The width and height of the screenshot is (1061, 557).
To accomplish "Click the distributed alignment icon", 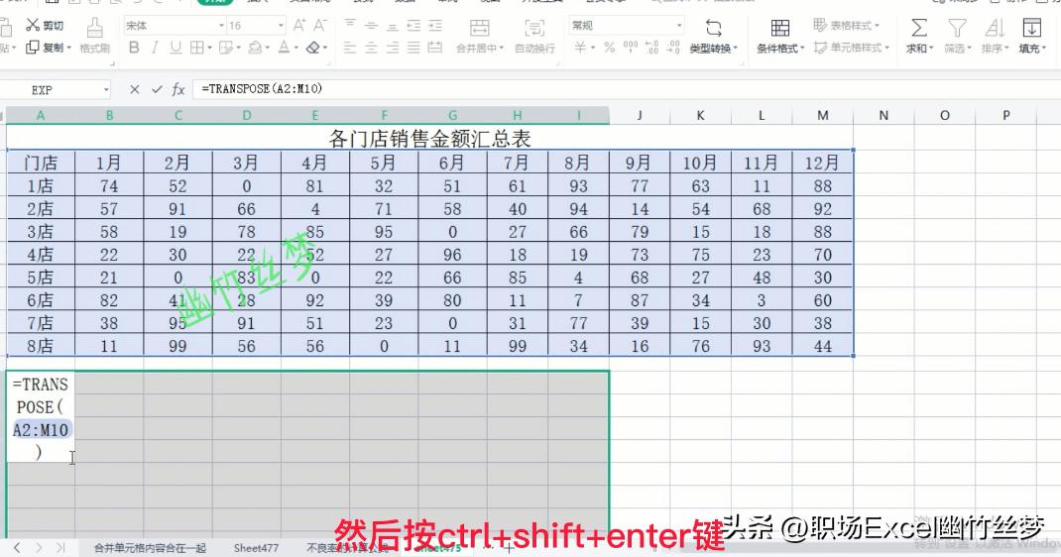I will 435,48.
